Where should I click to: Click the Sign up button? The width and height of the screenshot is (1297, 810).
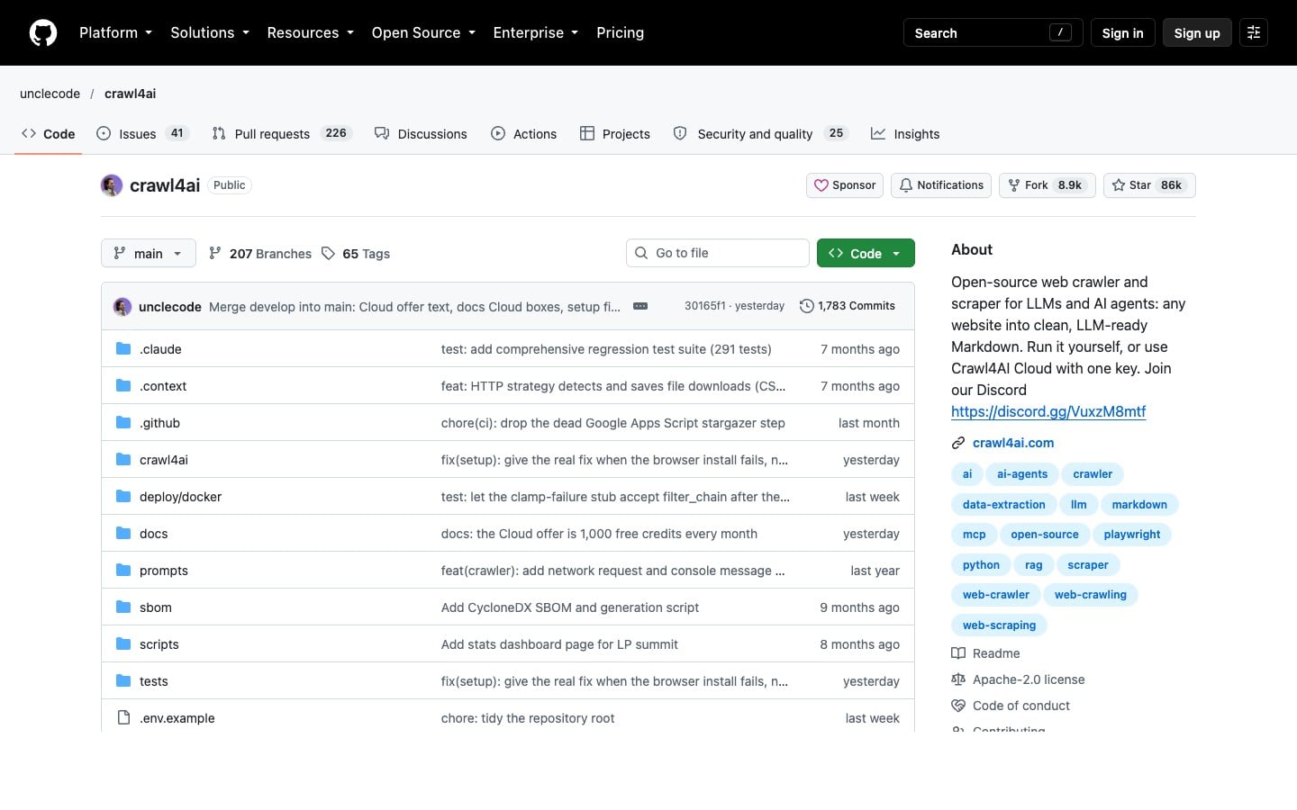[x=1197, y=32]
